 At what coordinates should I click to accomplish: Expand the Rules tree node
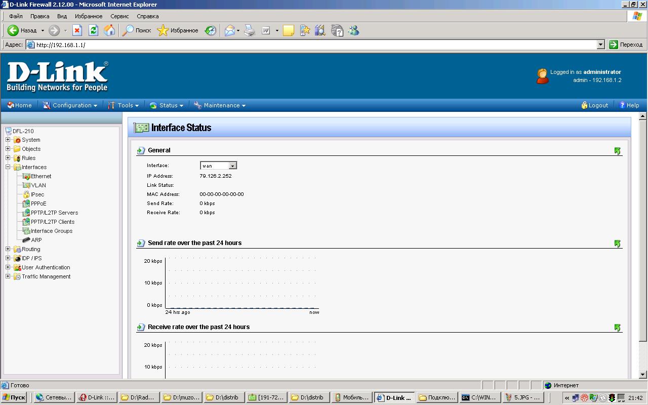coord(8,158)
